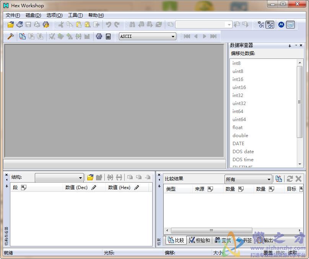This screenshot has height=259, width=309.
Task: Click the paste toolbar icon
Action: tap(79, 24)
